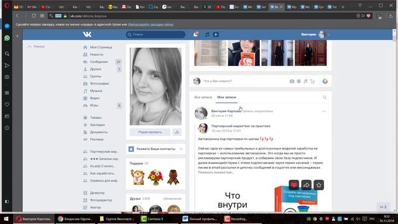The height and width of the screenshot is (224, 398).
Task: Expand the profile menu arrow next to Виктория
Action: point(329,35)
